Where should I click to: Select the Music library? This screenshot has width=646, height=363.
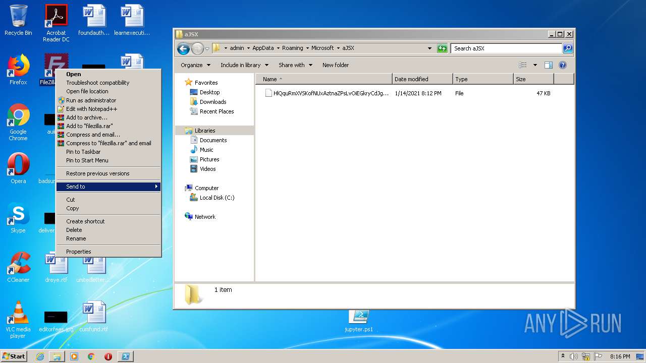206,150
